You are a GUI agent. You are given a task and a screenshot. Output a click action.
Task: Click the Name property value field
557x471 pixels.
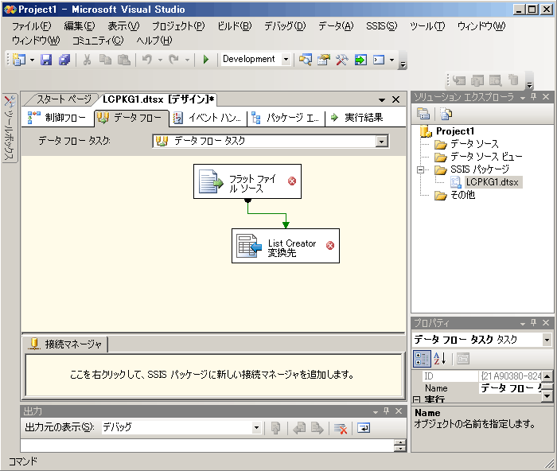(511, 388)
